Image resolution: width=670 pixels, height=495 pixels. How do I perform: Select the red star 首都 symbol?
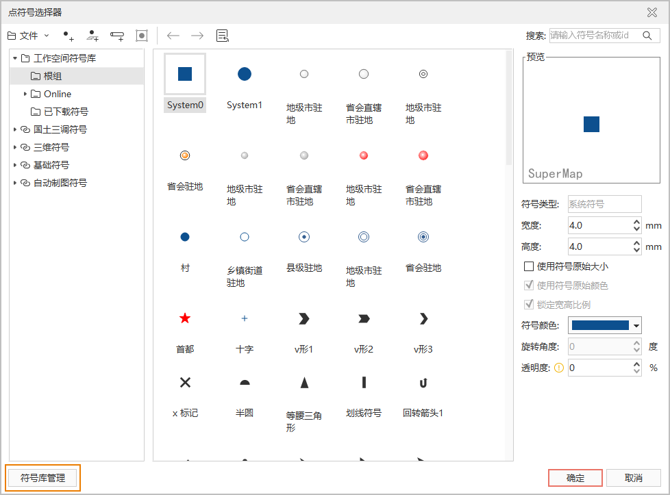point(185,318)
